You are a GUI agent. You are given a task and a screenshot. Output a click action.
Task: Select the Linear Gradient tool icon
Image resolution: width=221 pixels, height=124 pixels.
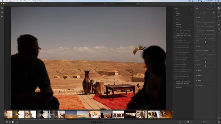point(219,24)
